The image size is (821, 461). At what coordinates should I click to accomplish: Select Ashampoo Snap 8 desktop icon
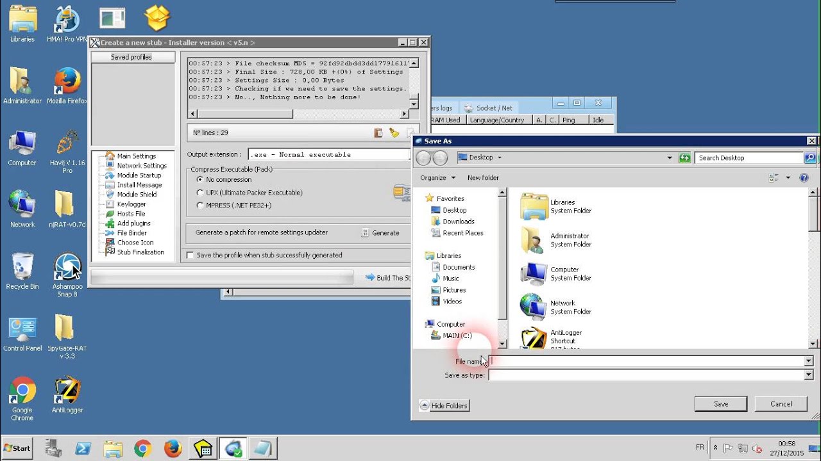click(x=67, y=275)
